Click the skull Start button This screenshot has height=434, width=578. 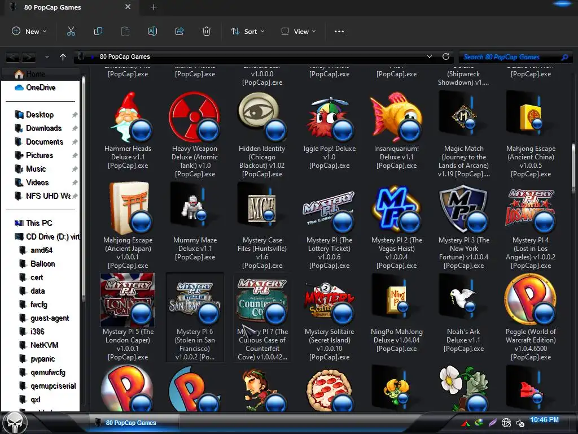coord(15,423)
